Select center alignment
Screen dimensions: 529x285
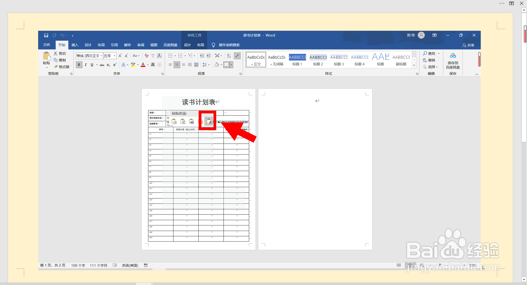click(177, 65)
